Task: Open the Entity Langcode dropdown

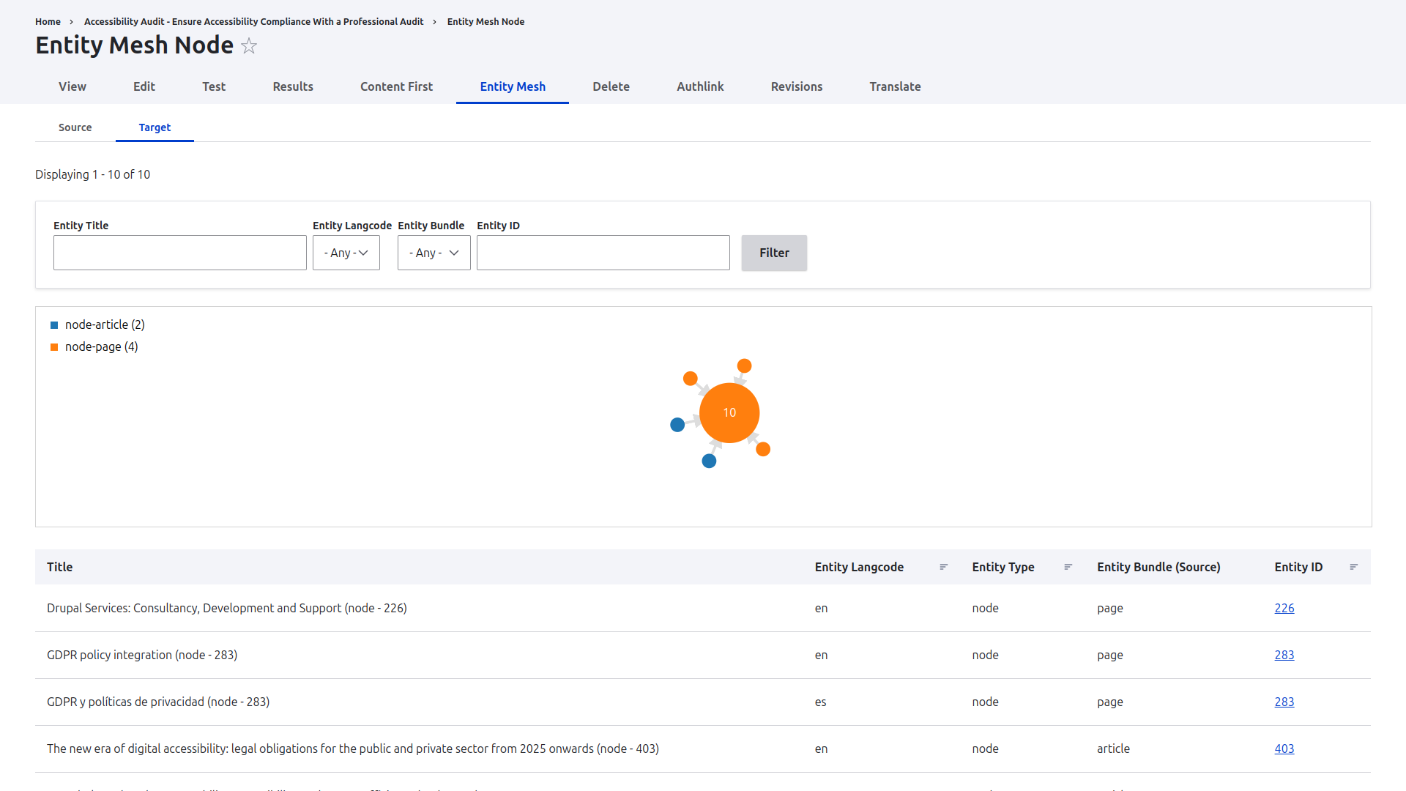Action: [346, 253]
